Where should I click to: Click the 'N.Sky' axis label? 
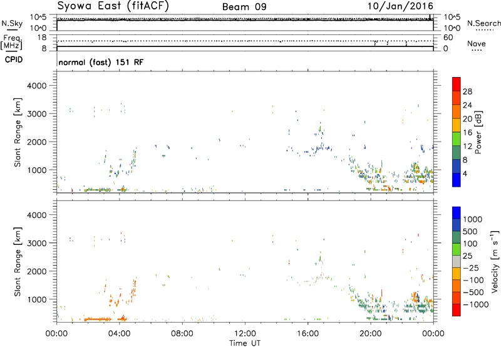point(12,23)
